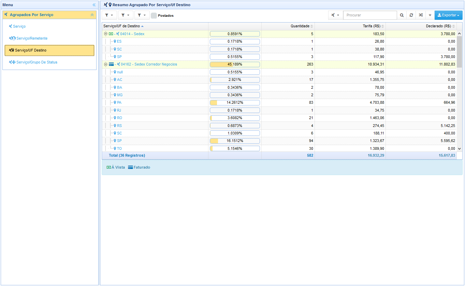This screenshot has width=465, height=286.
Task: Click the total quantity 582
Action: point(310,155)
